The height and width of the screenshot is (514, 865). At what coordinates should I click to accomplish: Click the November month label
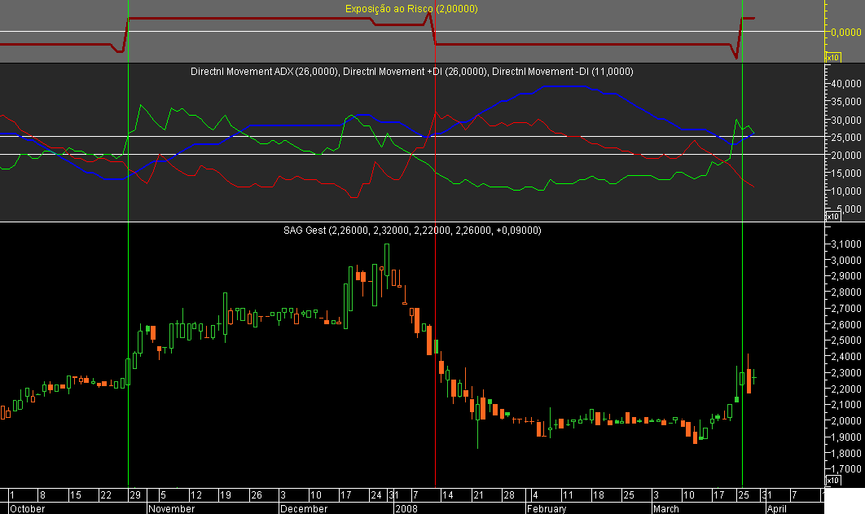coord(172,508)
